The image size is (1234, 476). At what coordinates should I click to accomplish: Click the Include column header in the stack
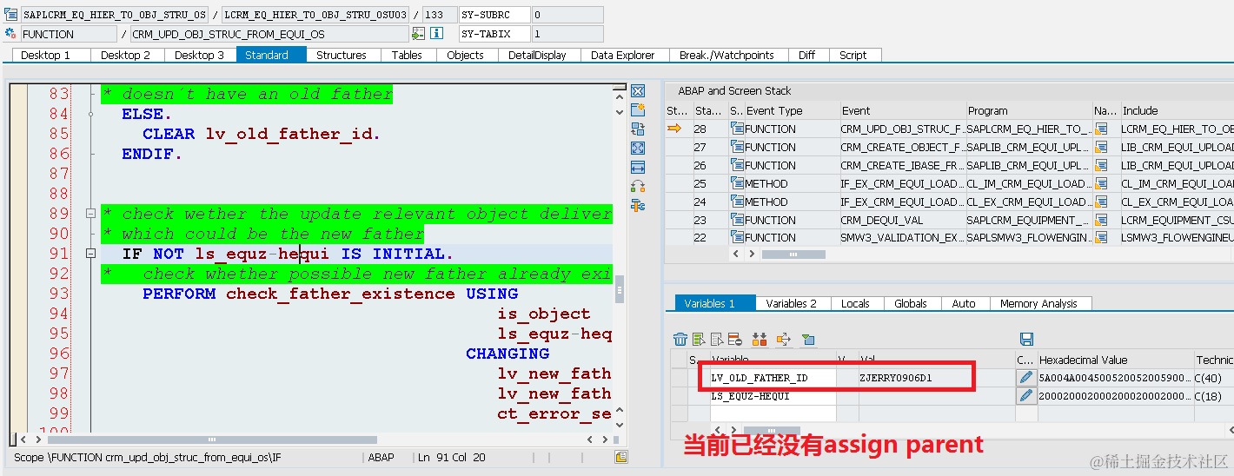pyautogui.click(x=1177, y=110)
